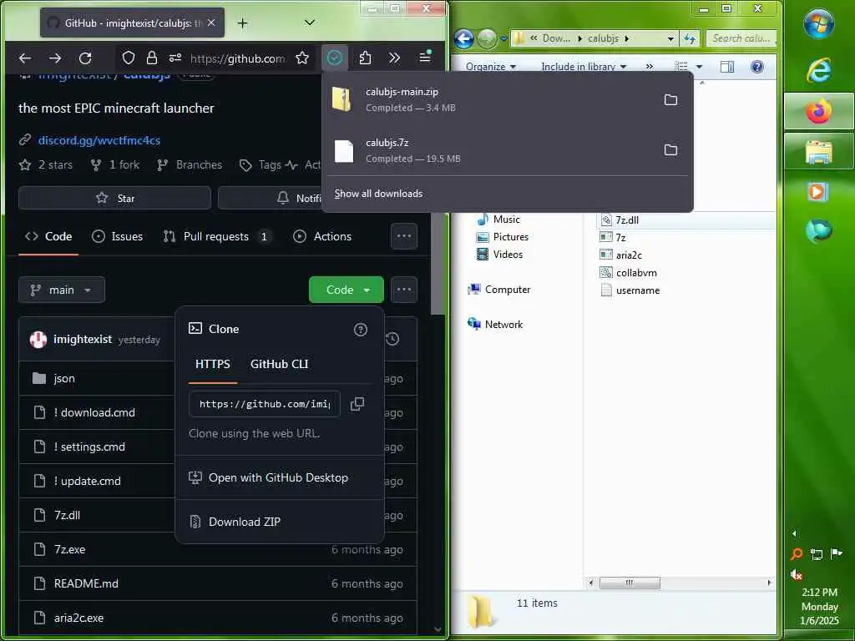Viewport: 855px width, 641px height.
Task: Click the padlock site info icon
Action: [152, 58]
